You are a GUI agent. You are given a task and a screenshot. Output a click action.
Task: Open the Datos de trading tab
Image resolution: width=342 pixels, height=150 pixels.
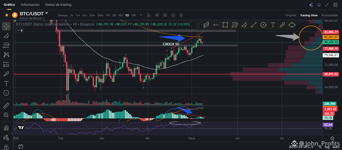tap(58, 5)
